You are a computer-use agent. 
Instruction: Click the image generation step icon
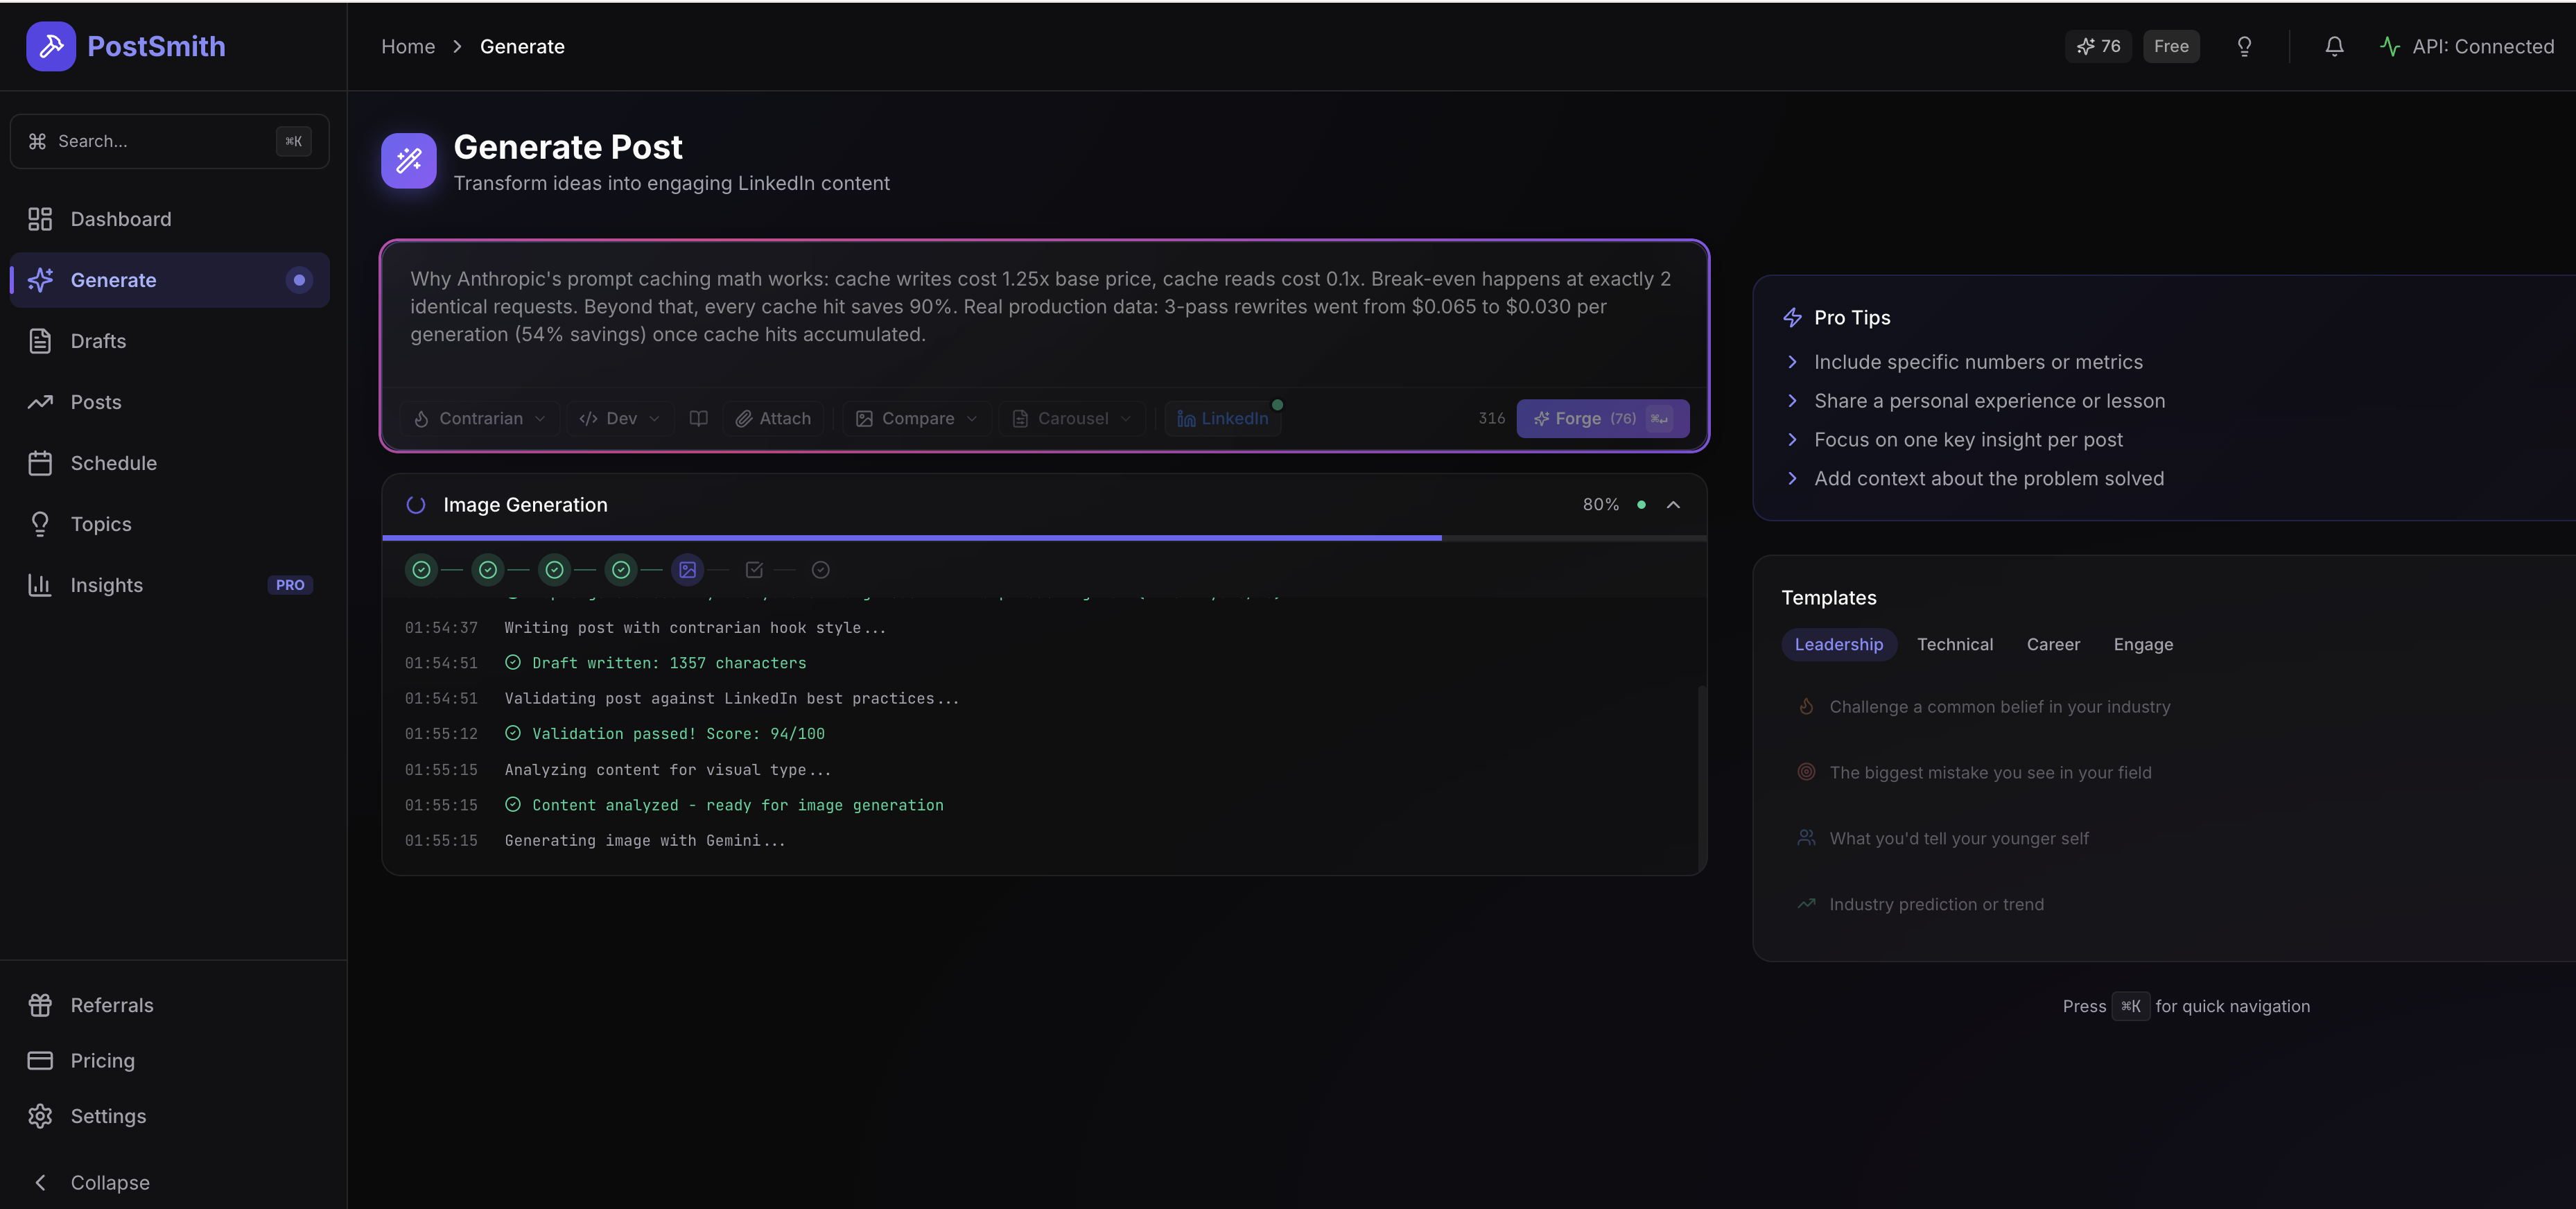click(687, 570)
